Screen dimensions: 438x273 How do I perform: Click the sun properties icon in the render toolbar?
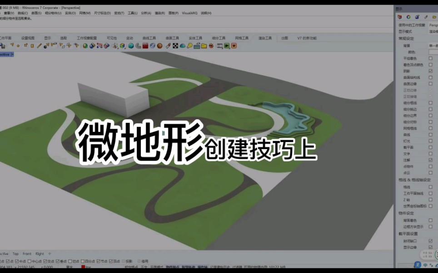[x=210, y=46]
